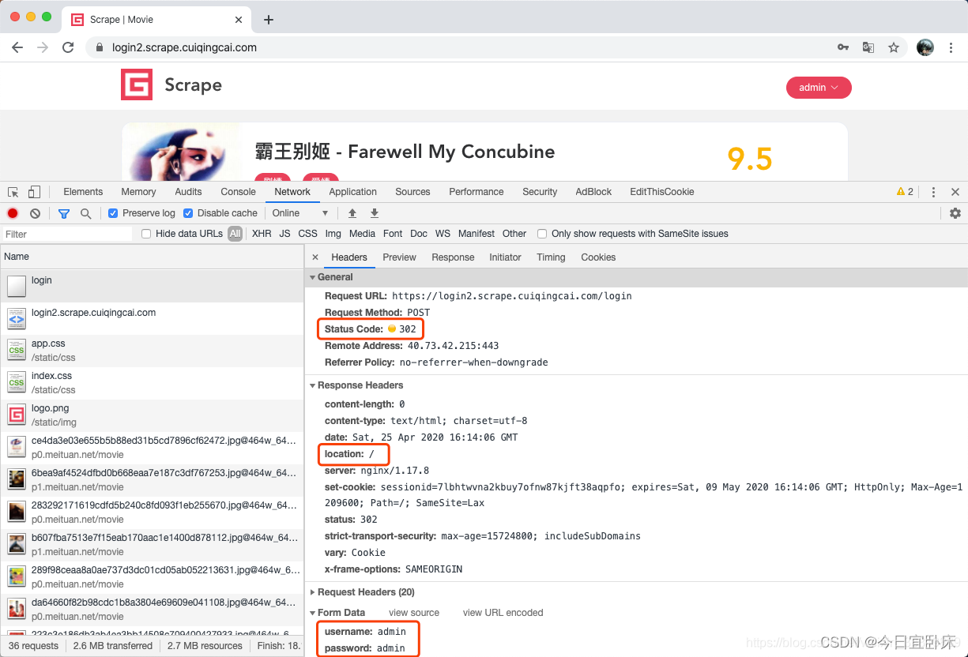Open the Cookies tab in request details
Screen dimensions: 968x657
tap(598, 257)
